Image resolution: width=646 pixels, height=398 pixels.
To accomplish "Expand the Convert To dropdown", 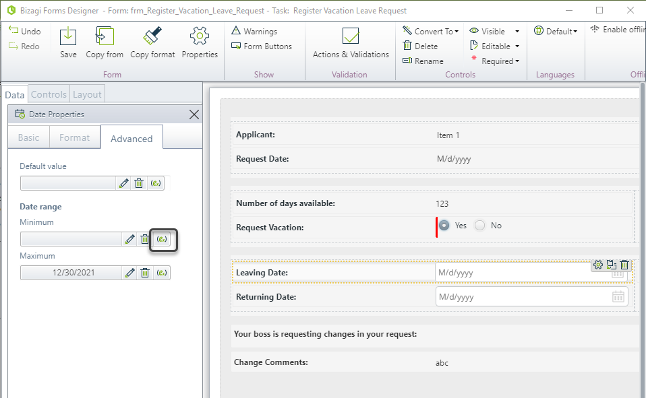I will (x=430, y=31).
